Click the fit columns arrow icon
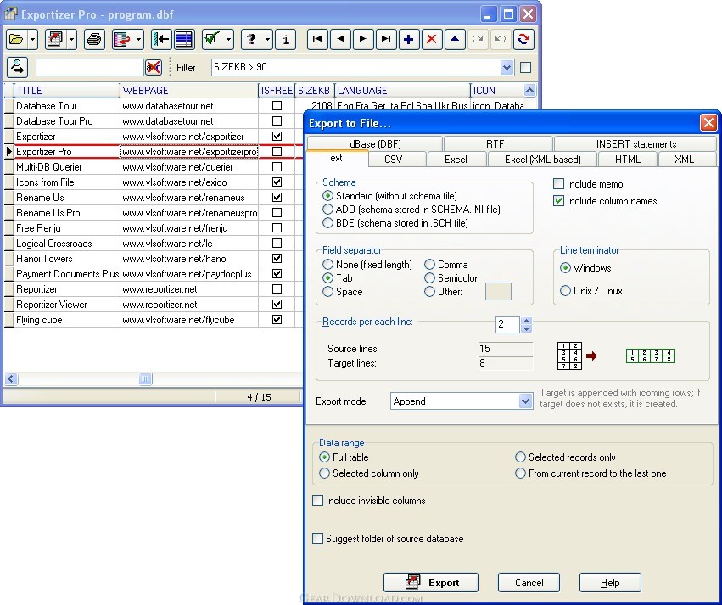Image resolution: width=722 pixels, height=605 pixels. click(x=161, y=40)
